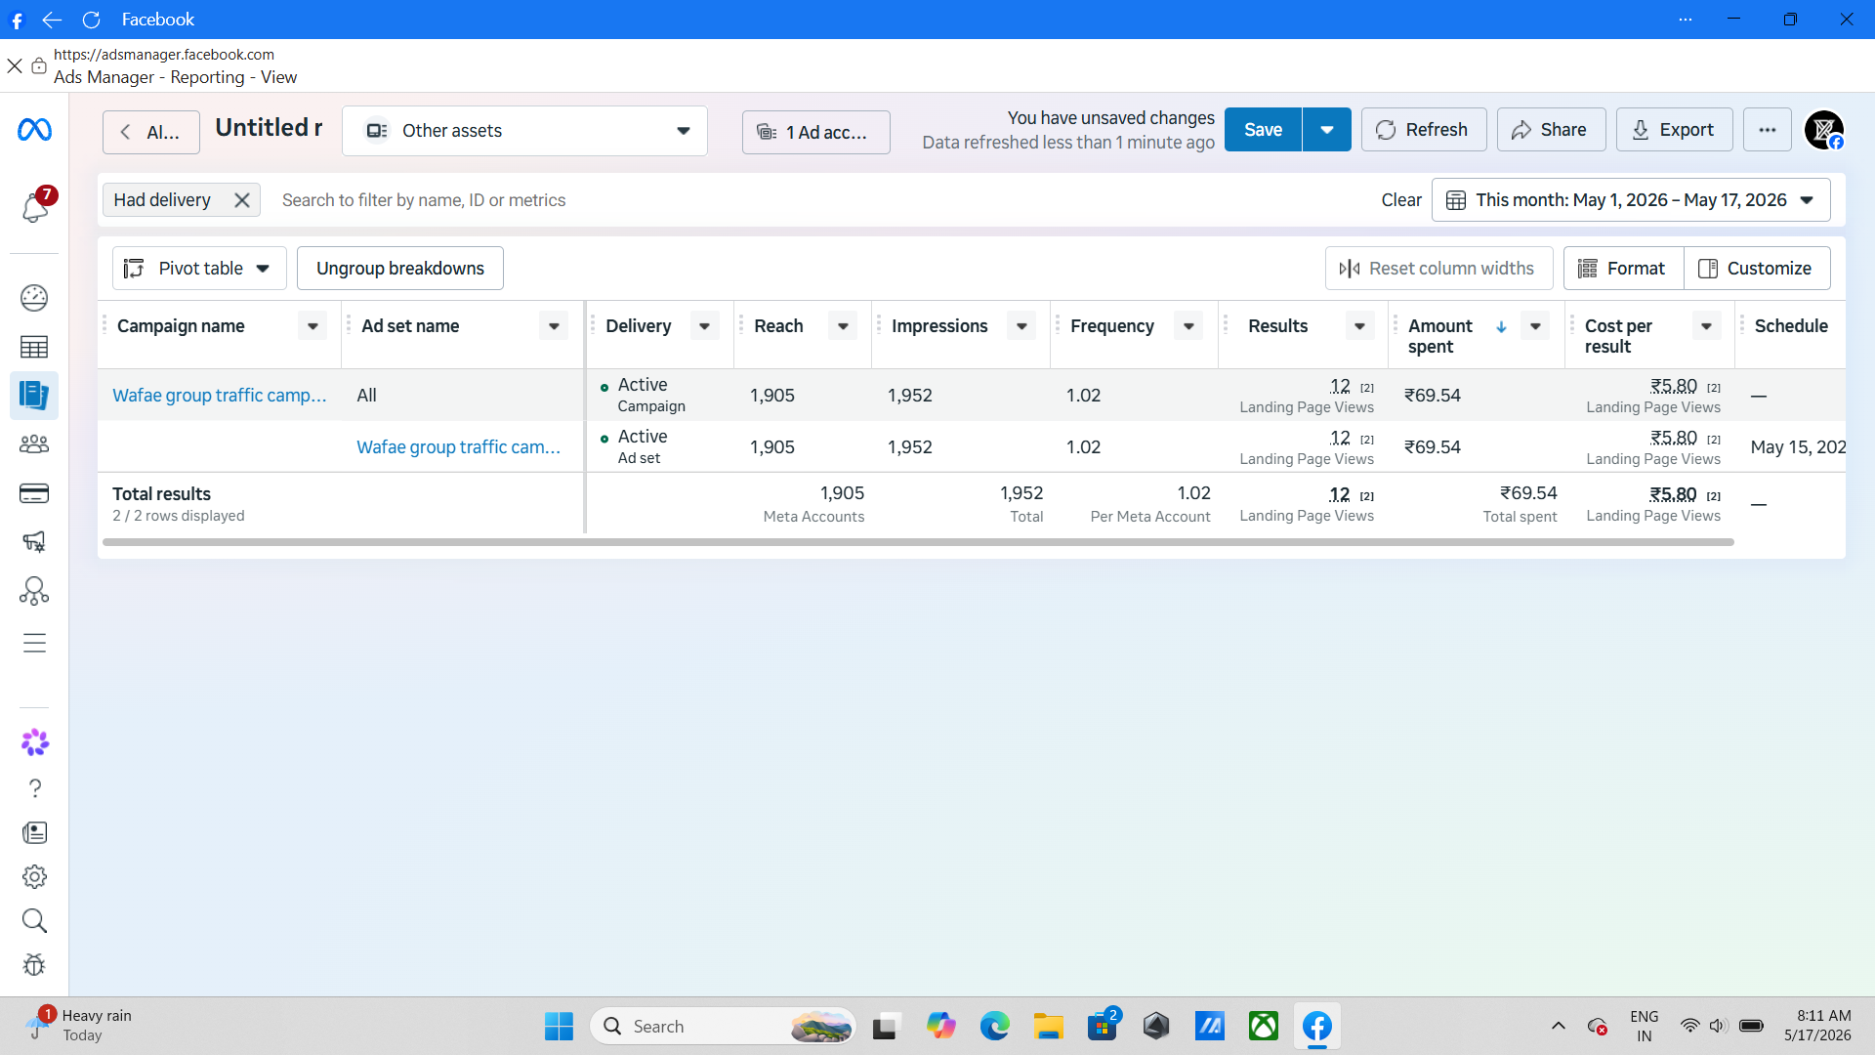
Task: Open the Meta logo home icon
Action: pyautogui.click(x=34, y=130)
